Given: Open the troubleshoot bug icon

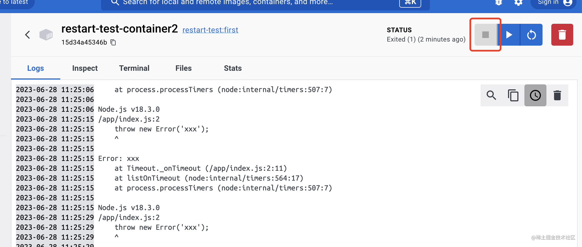Looking at the screenshot, I should click(498, 2).
